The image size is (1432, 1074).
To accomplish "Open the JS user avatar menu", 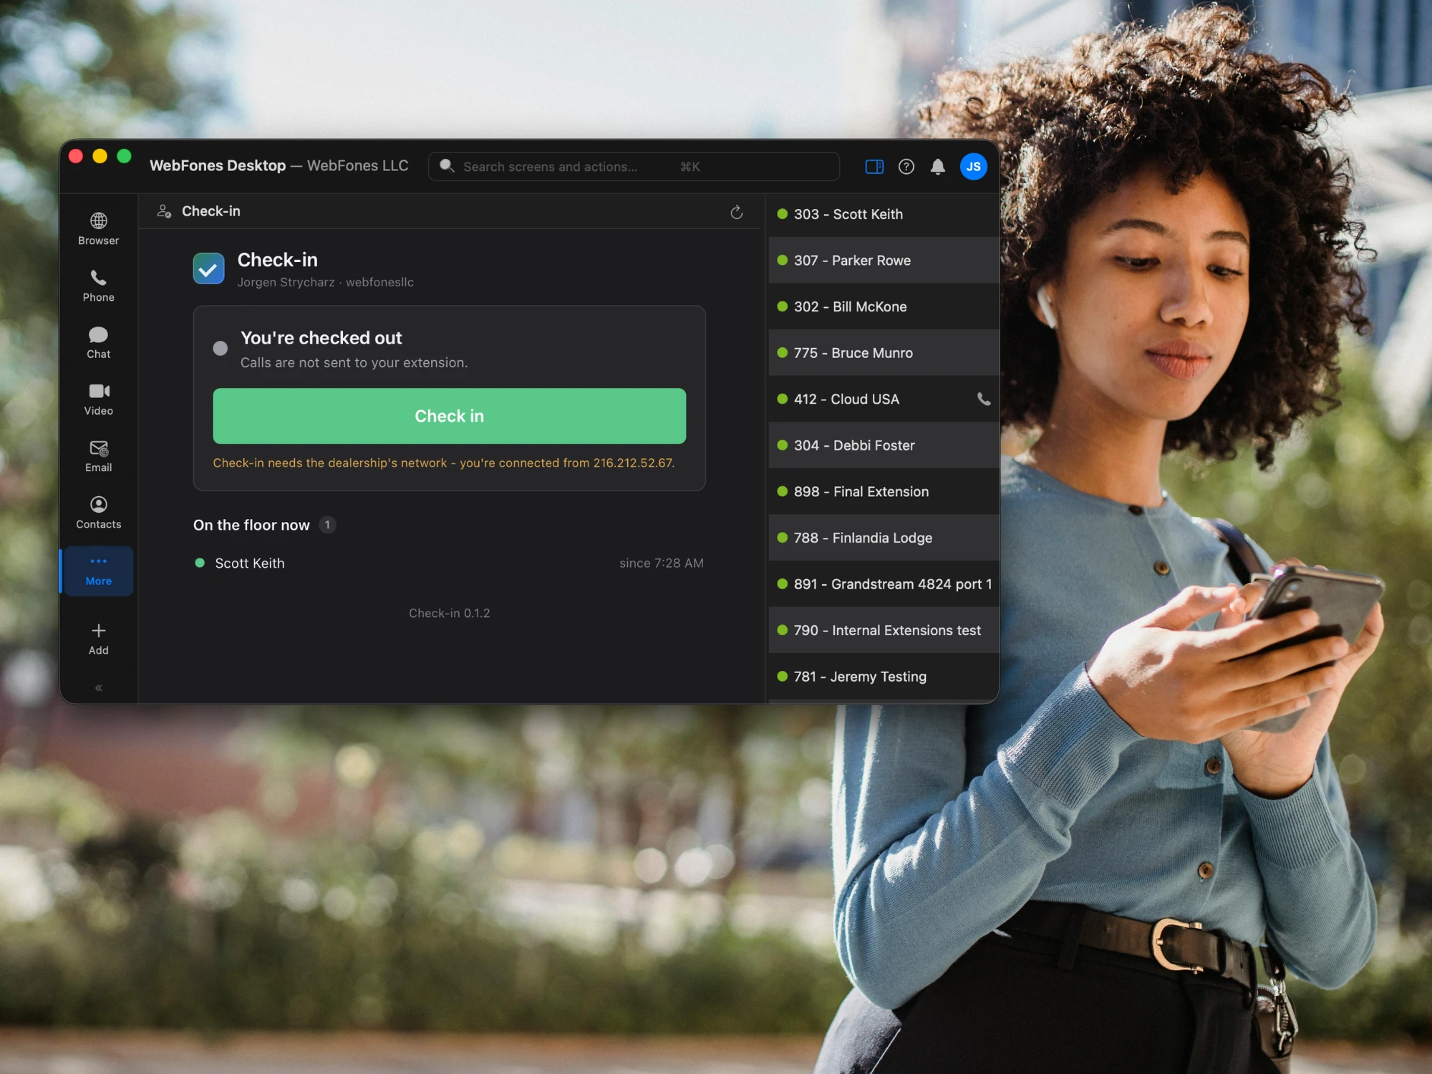I will pos(973,167).
